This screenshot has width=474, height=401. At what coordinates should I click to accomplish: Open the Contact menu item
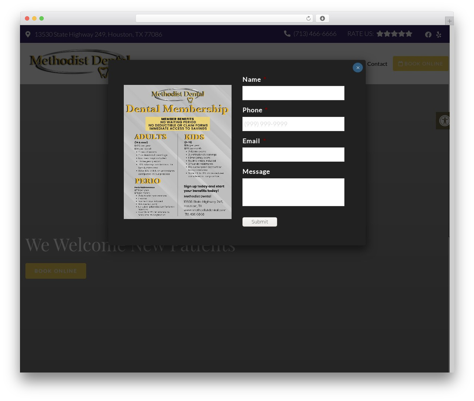(377, 64)
